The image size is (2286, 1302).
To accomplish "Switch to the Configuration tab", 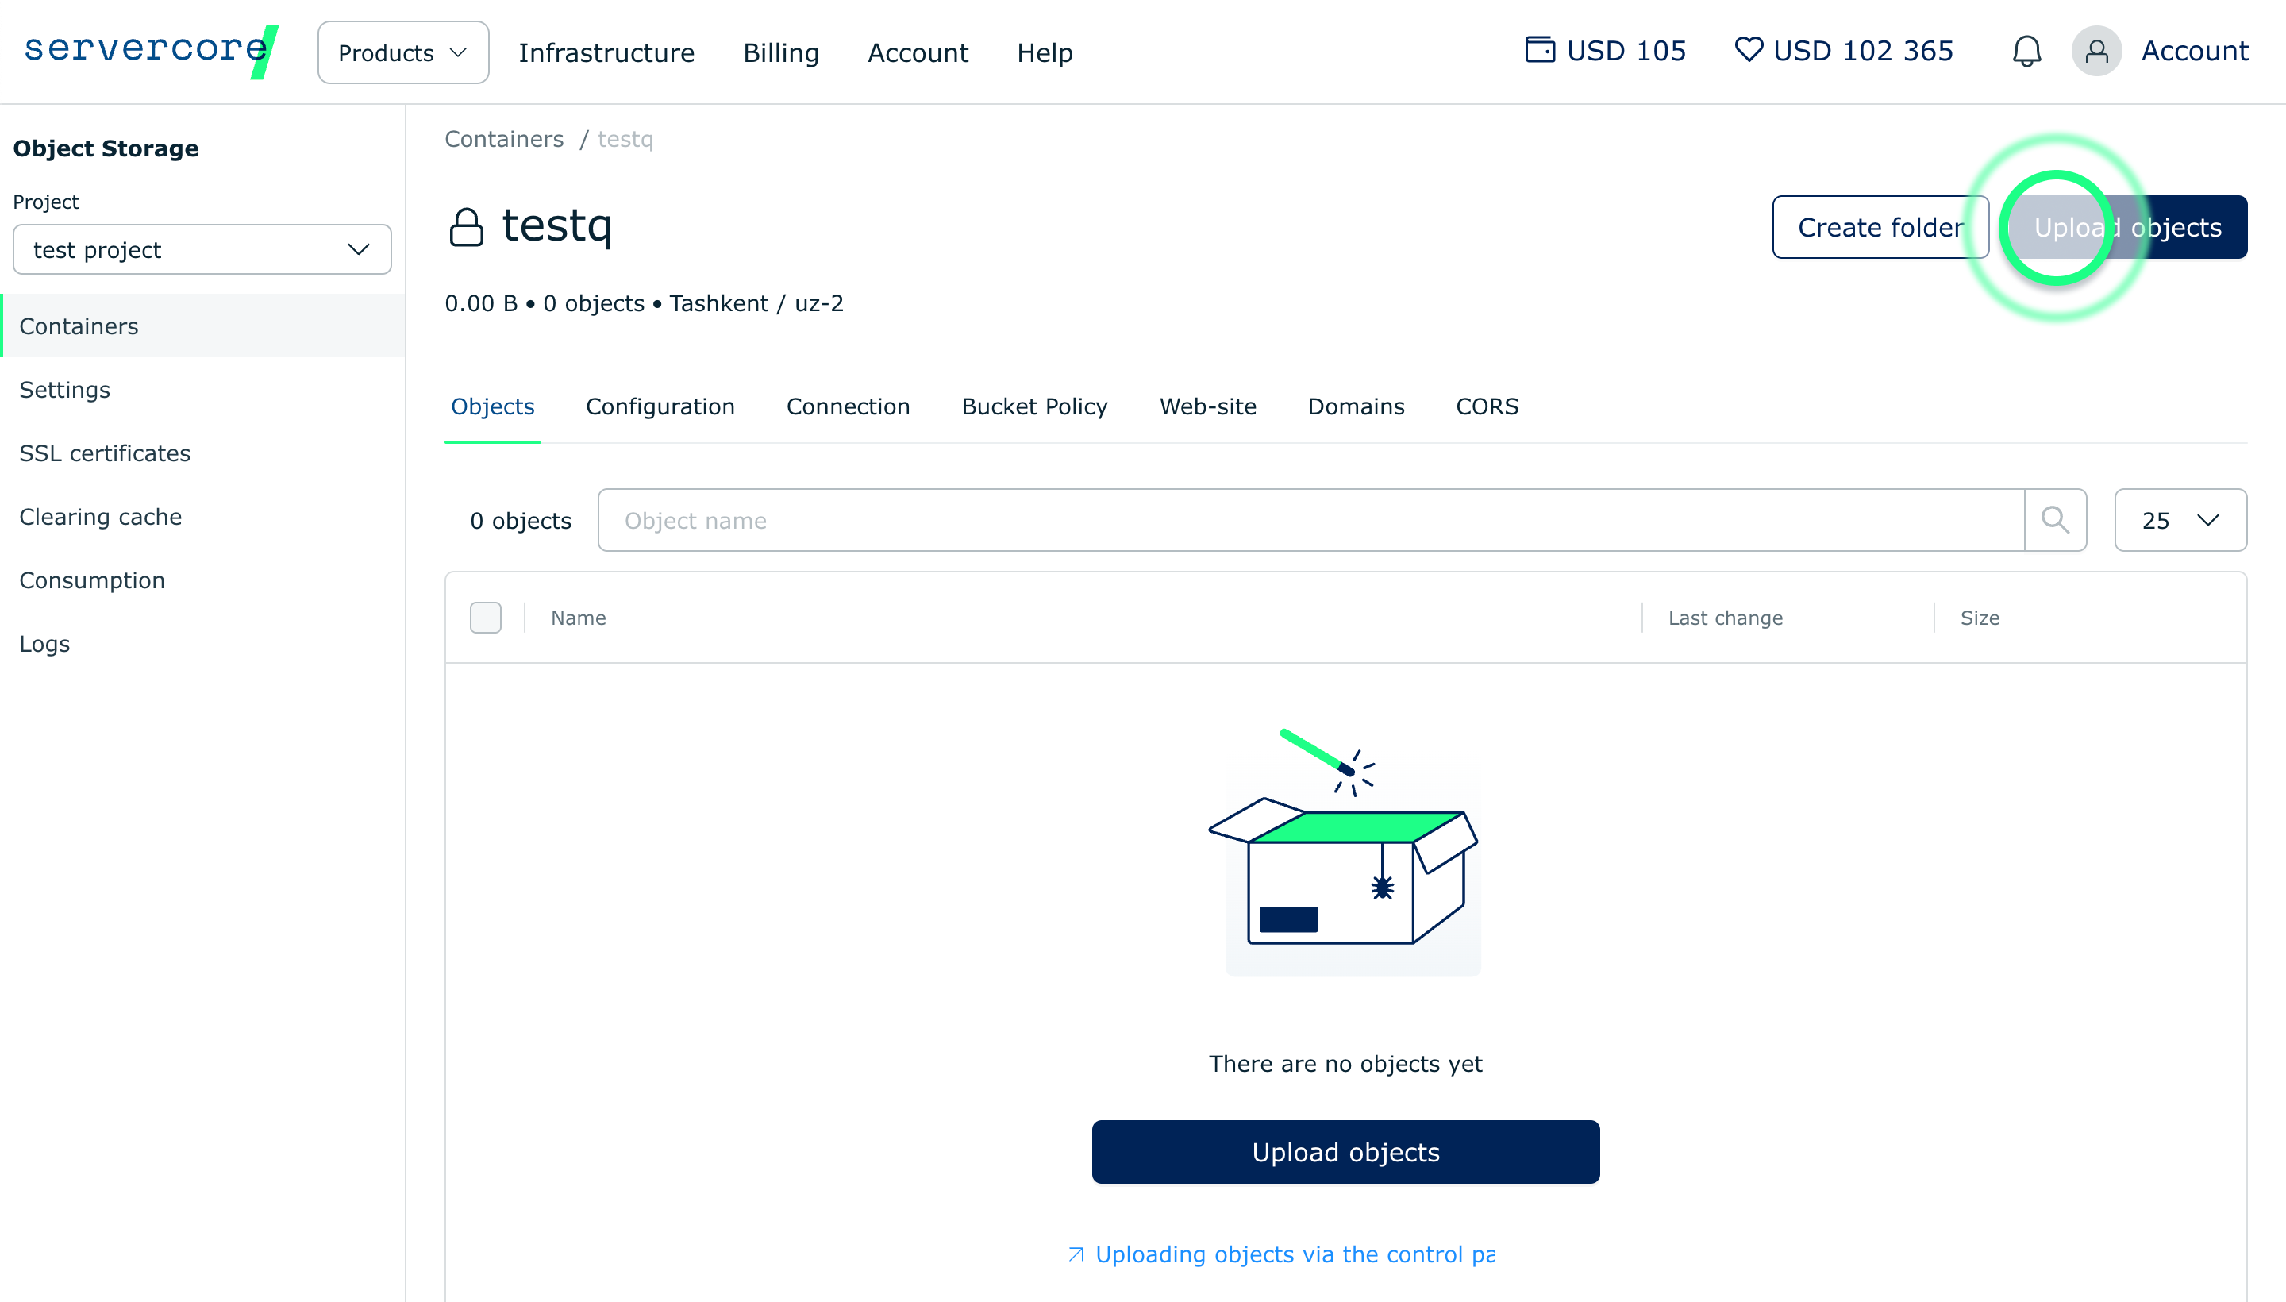I will [x=660, y=406].
